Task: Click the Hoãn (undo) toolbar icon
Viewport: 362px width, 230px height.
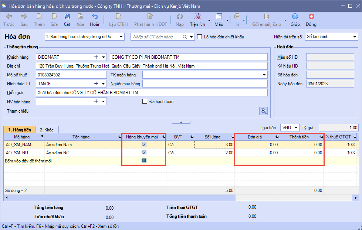Action: pos(95,17)
